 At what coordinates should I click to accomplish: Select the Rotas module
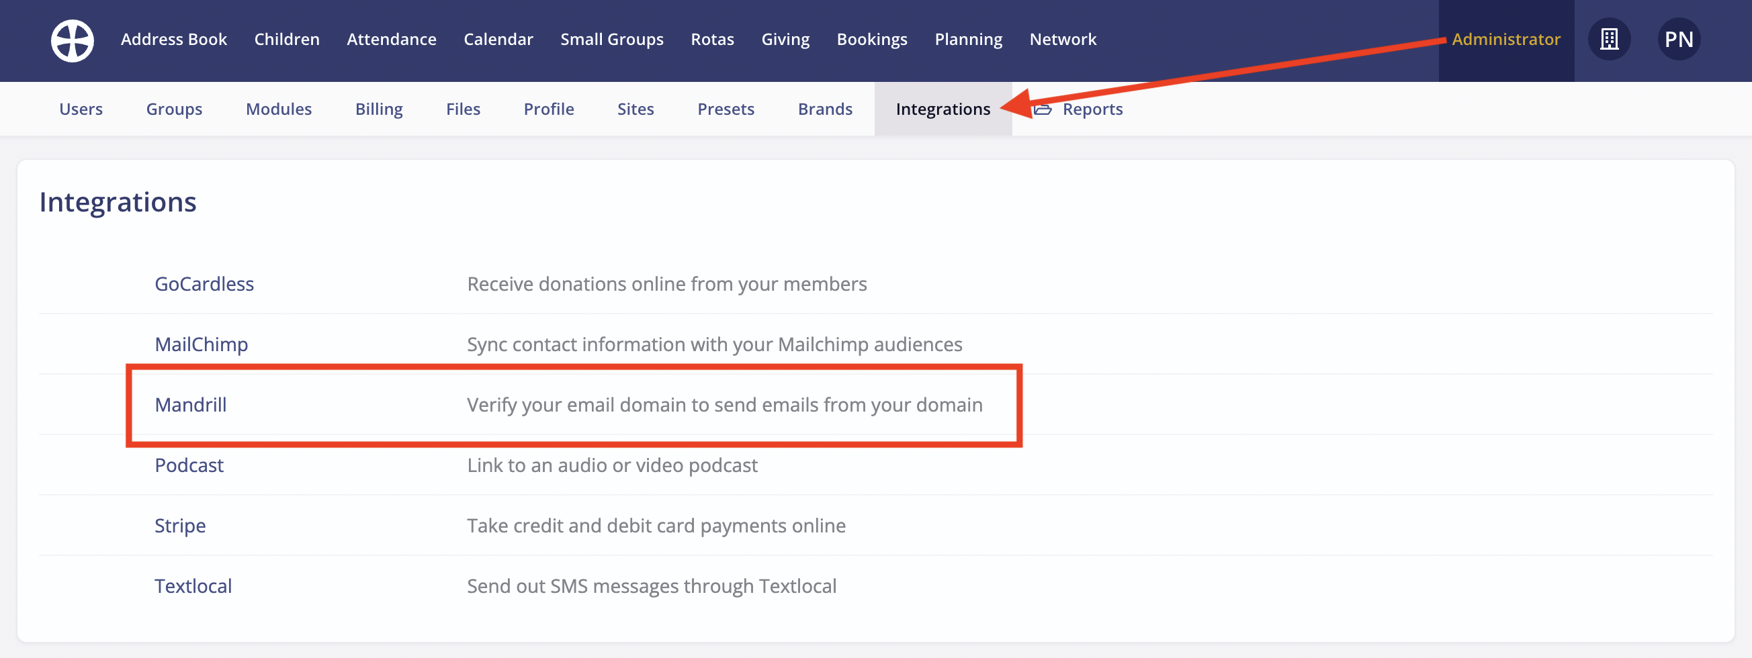tap(713, 40)
